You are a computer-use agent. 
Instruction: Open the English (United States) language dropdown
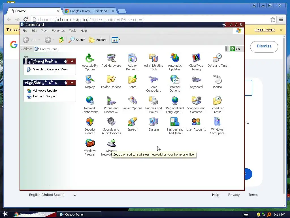[x=52, y=195]
